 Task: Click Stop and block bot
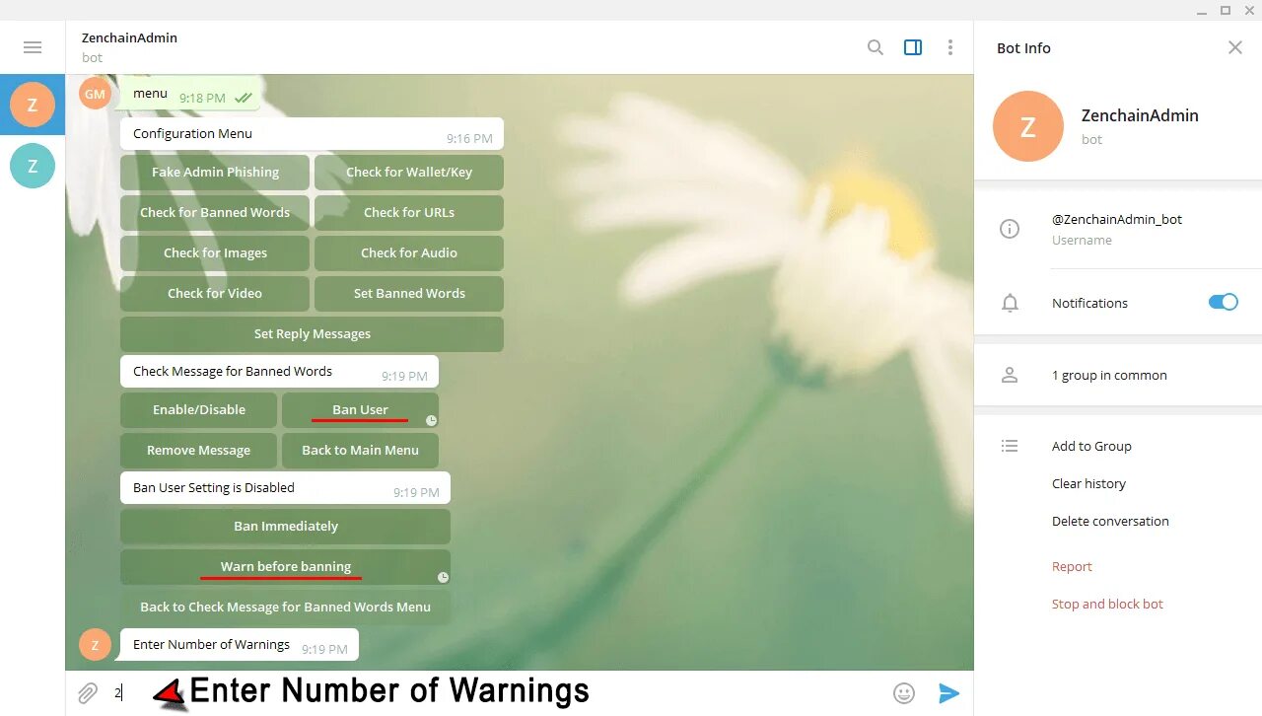click(x=1107, y=604)
